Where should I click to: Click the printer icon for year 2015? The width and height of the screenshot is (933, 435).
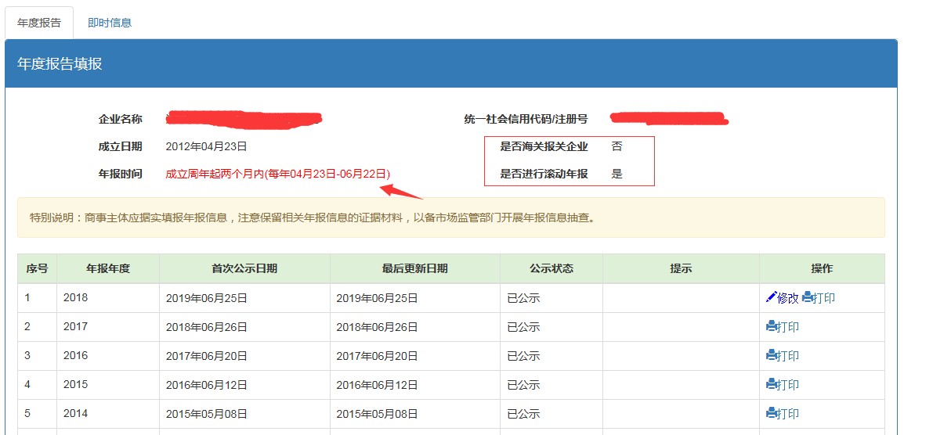click(772, 385)
